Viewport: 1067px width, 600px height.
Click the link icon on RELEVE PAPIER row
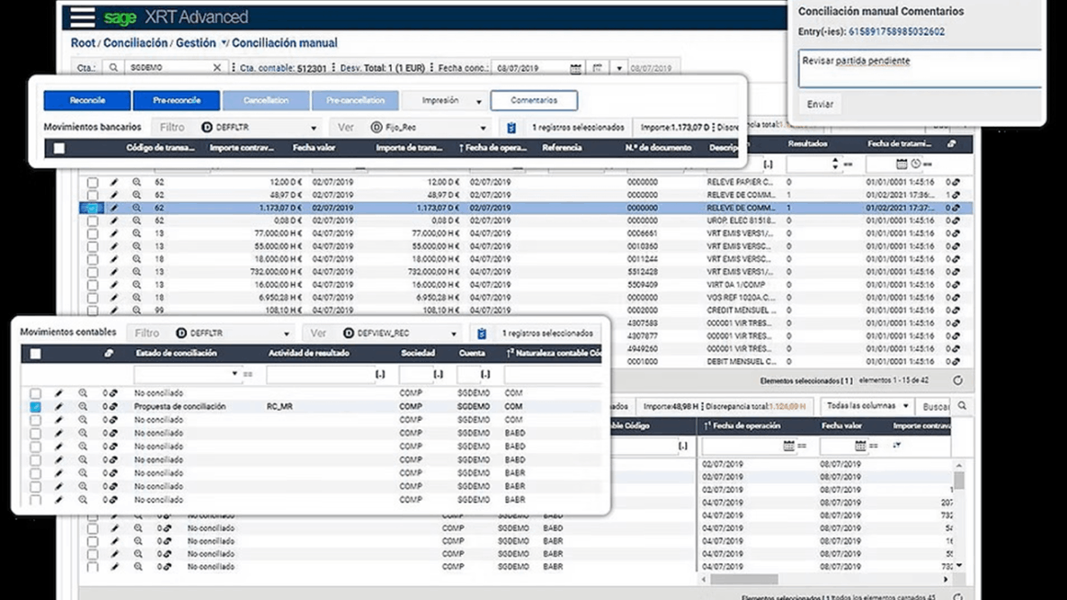(956, 182)
